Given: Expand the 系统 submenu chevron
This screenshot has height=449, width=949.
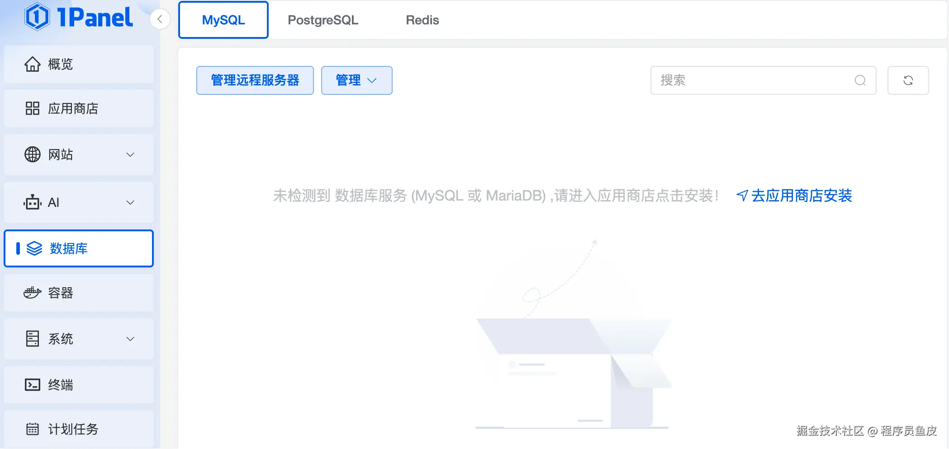Looking at the screenshot, I should (x=130, y=339).
